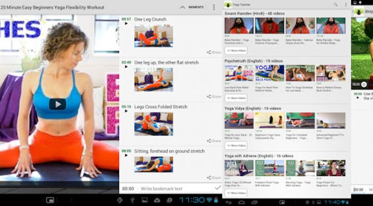Play the yoga video in the main player
Image resolution: width=373 pixels, height=206 pixels.
[57, 104]
